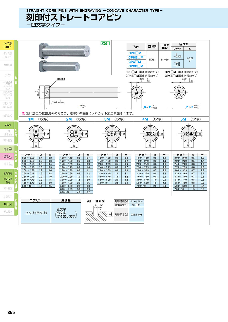Select the NAK80 material tab

[8, 65]
